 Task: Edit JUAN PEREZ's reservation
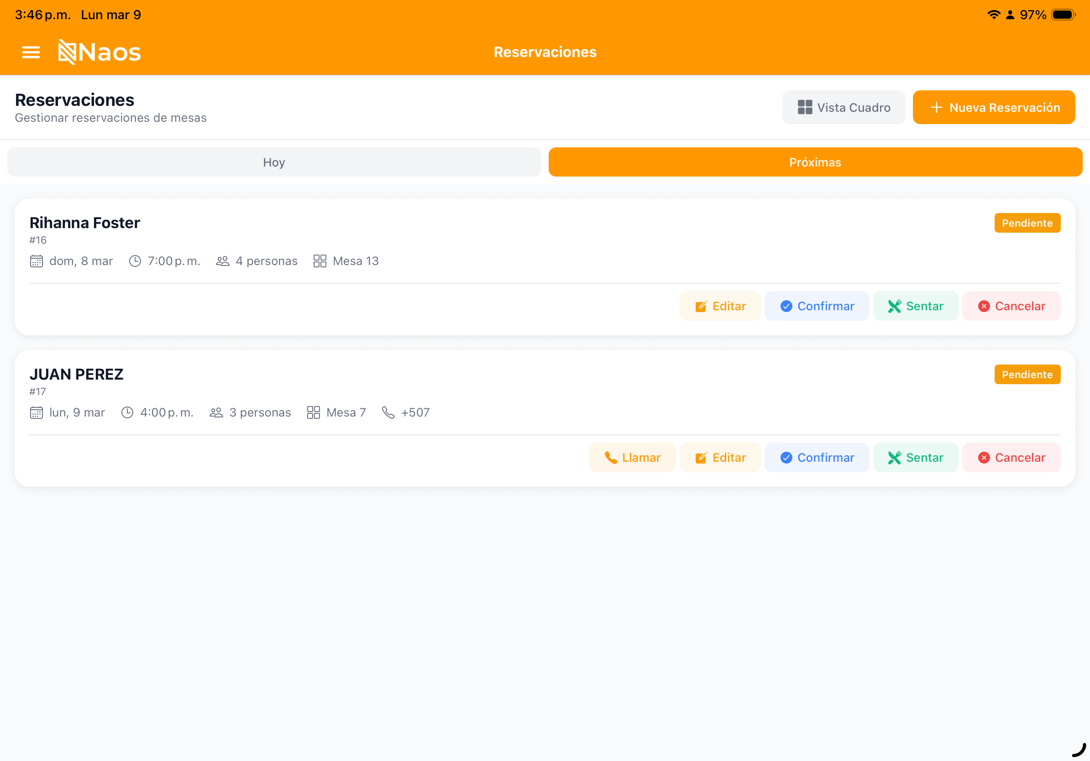pyautogui.click(x=720, y=457)
